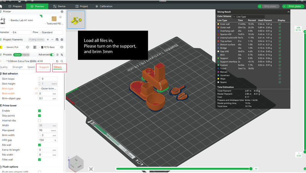Open the Calibration tab
Screen dimensions: 306x173
pos(104,6)
